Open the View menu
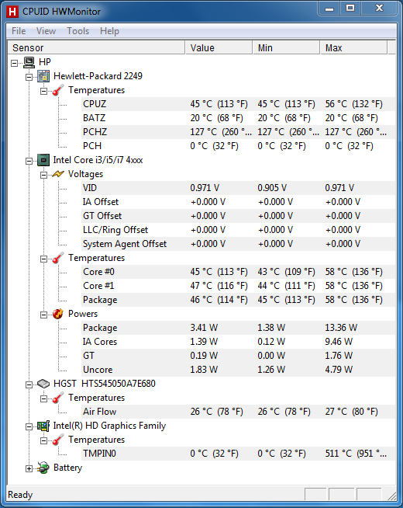This screenshot has height=508, width=403. (x=46, y=31)
